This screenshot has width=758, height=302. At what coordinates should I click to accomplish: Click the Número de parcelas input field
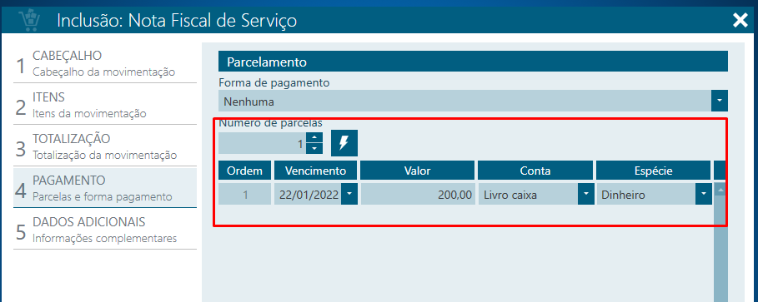(263, 143)
